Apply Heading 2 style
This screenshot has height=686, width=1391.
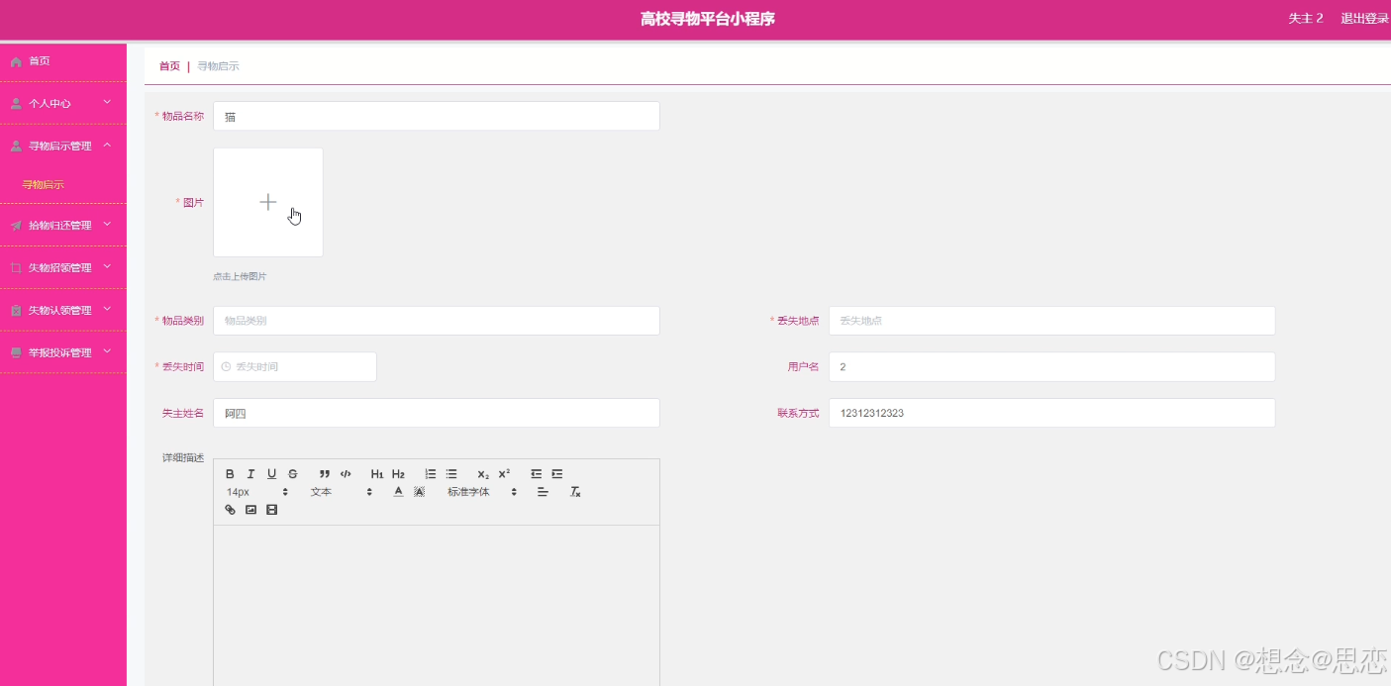coord(398,474)
